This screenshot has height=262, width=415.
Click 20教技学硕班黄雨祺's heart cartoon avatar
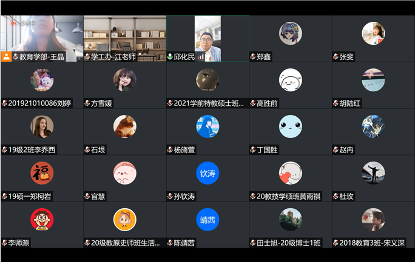[291, 173]
